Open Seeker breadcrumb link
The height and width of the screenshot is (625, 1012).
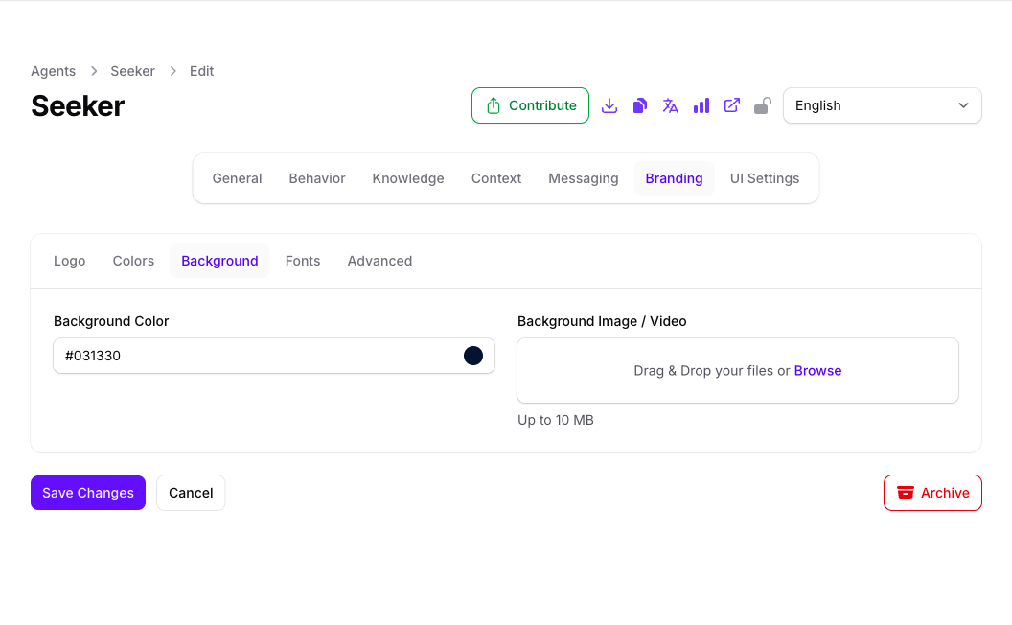click(x=132, y=71)
